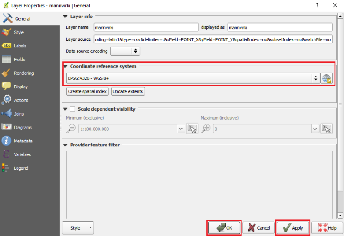
Task: Collapse the Provider feature filter section
Action: click(65, 145)
